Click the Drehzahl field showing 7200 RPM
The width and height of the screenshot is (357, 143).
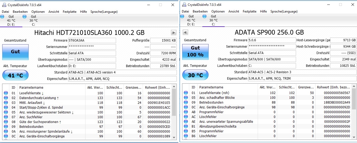(163, 53)
